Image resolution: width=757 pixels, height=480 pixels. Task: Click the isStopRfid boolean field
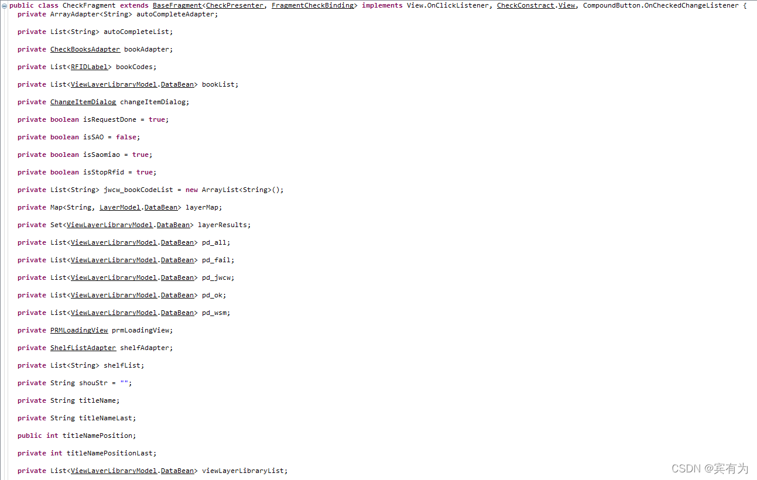pyautogui.click(x=104, y=172)
